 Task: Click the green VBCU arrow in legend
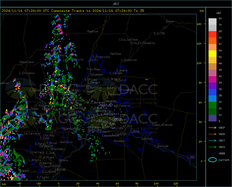point(212,147)
